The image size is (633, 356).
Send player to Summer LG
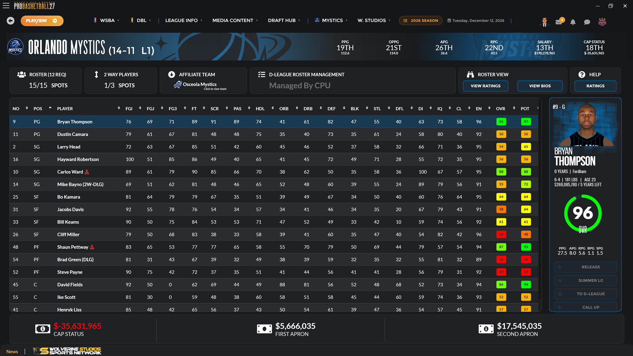coord(585,281)
